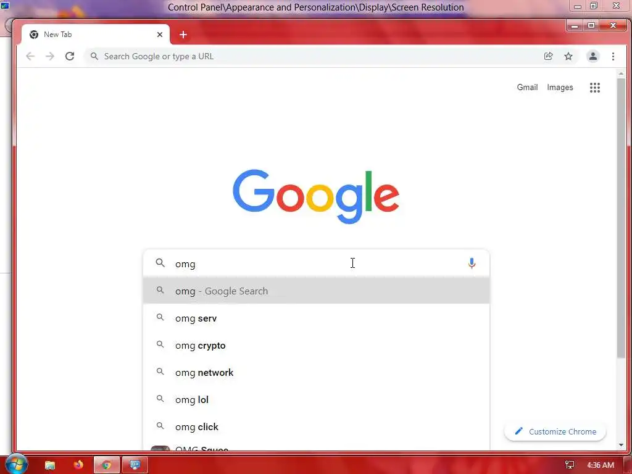The image size is (632, 474).
Task: Open the Windows Start menu orb
Action: 17,464
